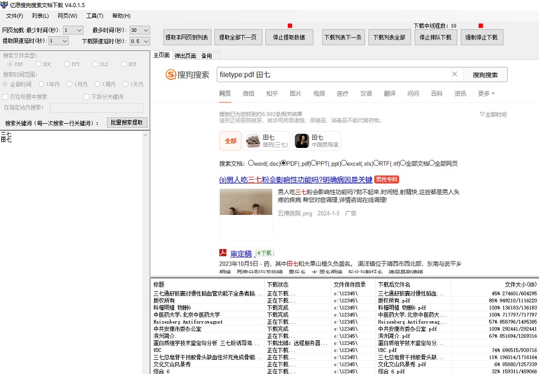This screenshot has height=374, width=539.
Task: Click 批量搜索提取 button
Action: click(x=127, y=122)
